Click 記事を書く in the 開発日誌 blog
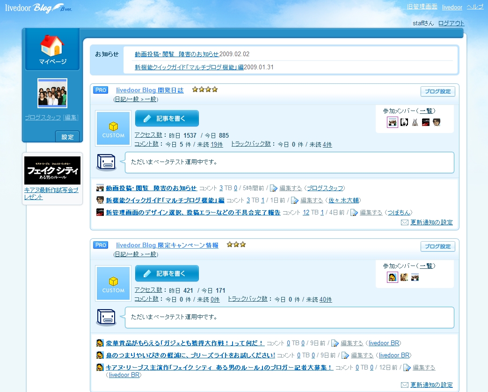488x392 pixels. click(x=167, y=118)
